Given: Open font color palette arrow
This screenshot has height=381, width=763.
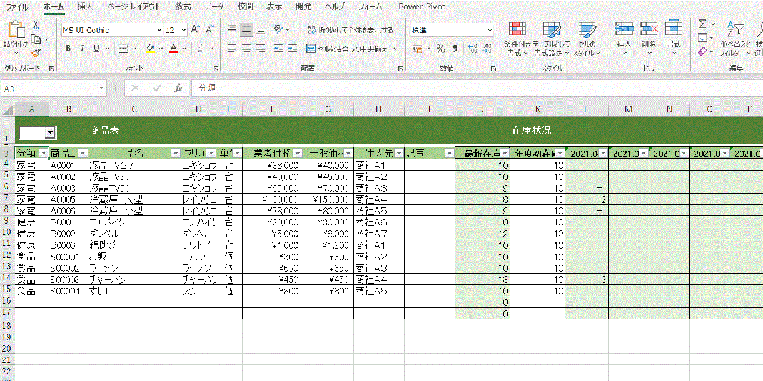Looking at the screenshot, I should (184, 48).
